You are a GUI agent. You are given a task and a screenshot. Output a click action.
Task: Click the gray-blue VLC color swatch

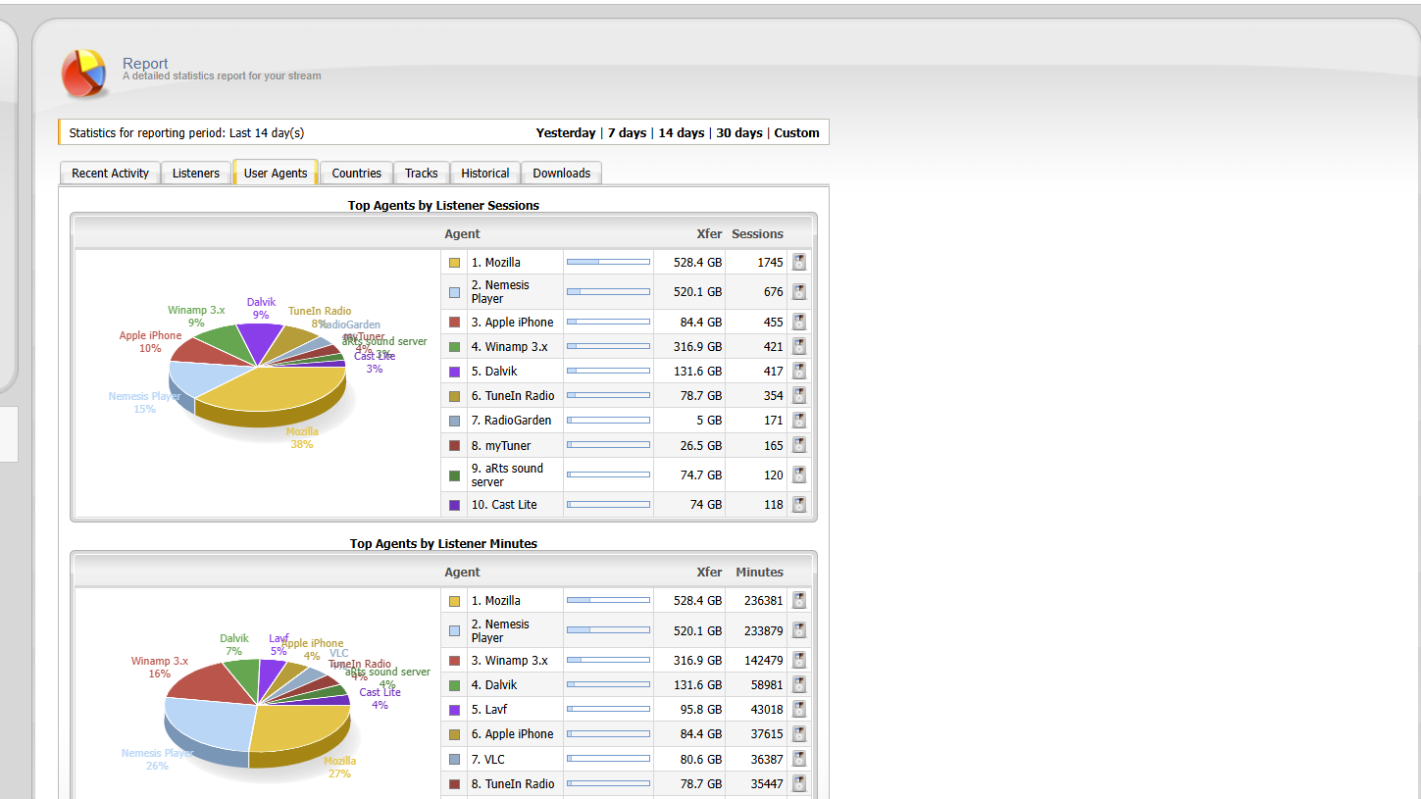(454, 759)
